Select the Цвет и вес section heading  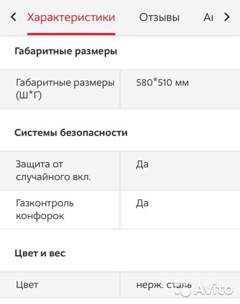pyautogui.click(x=40, y=253)
